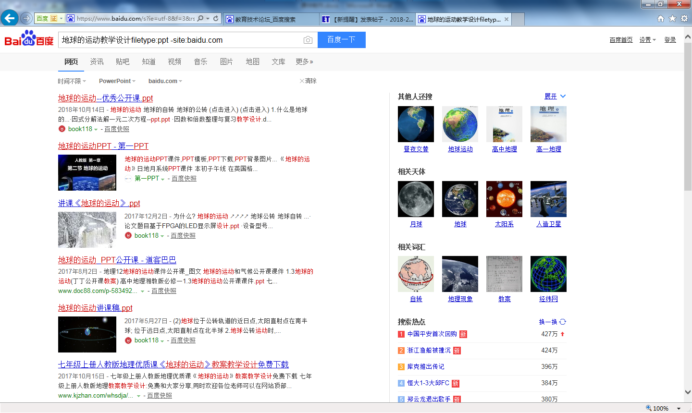Open the favorites star icon
The width and height of the screenshot is (692, 413).
click(x=672, y=19)
